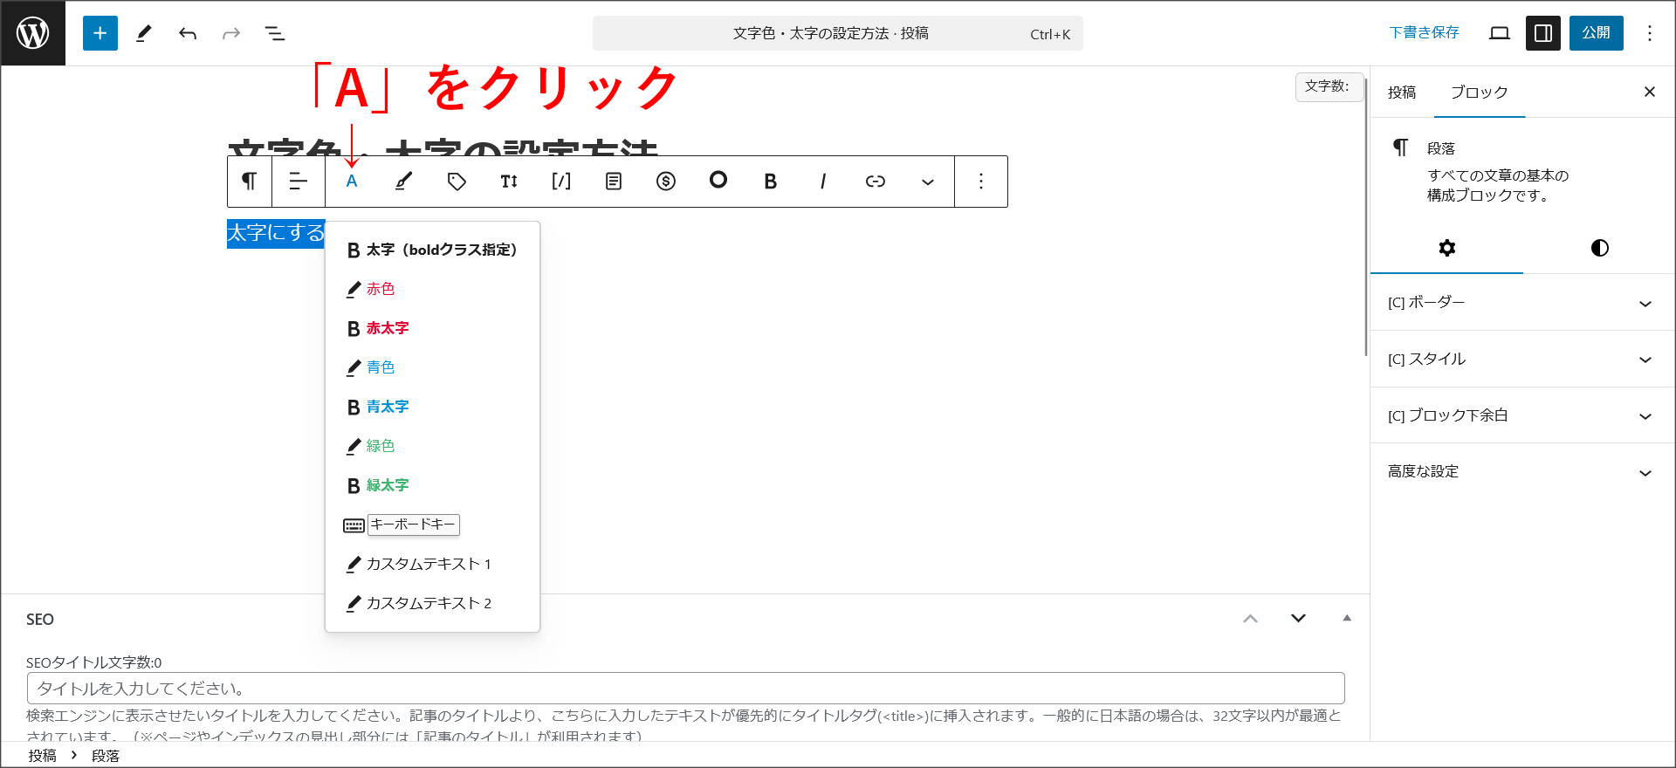Image resolution: width=1676 pixels, height=768 pixels.
Task: Click the 投稿 breadcrumb at bottom
Action: (x=42, y=756)
